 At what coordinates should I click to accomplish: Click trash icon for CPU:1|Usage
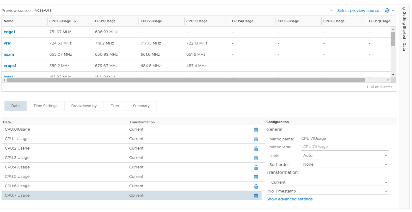click(x=256, y=139)
